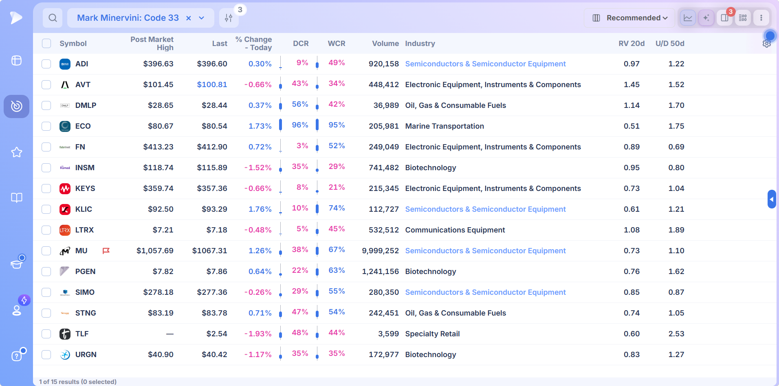
Task: Switch to the grid layout icon
Action: [x=743, y=18]
